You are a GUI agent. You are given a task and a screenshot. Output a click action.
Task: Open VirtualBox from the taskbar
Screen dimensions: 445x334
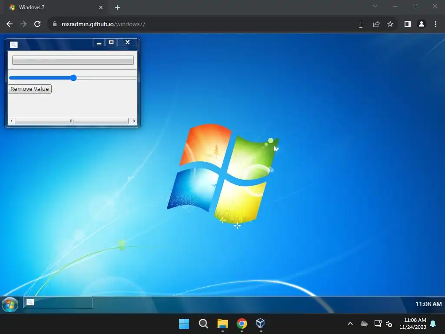(x=261, y=324)
